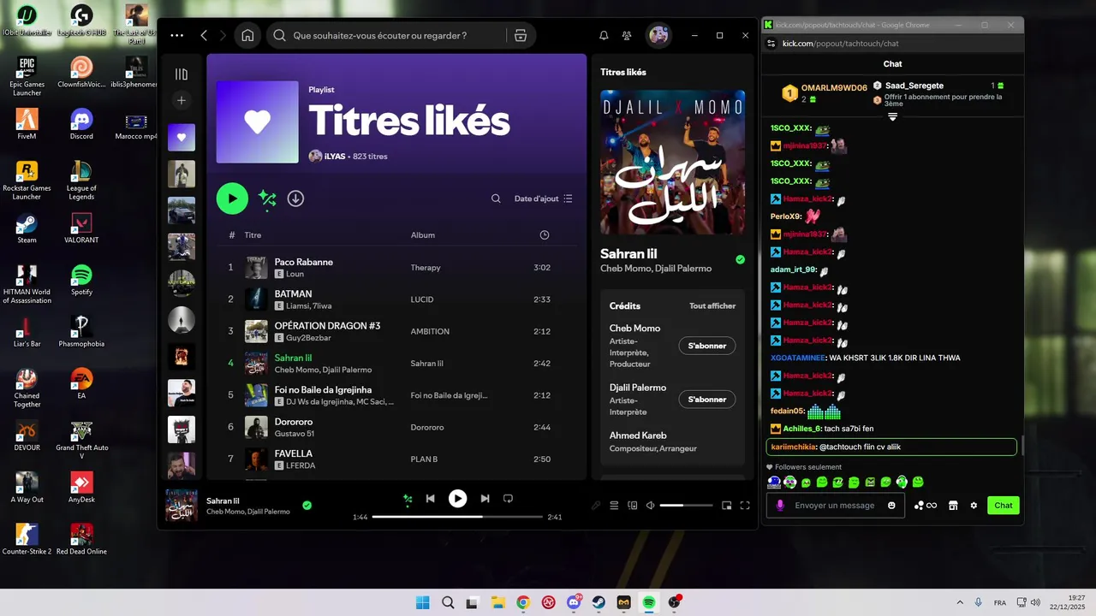The width and height of the screenshot is (1096, 616).
Task: Open the Kick shop icon
Action: click(952, 506)
